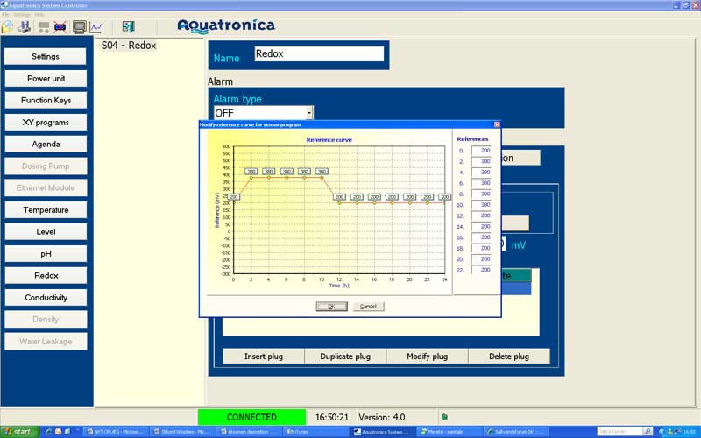Viewport: 701px width, 438px height.
Task: Edit the reference value for hour 4
Action: [x=481, y=172]
